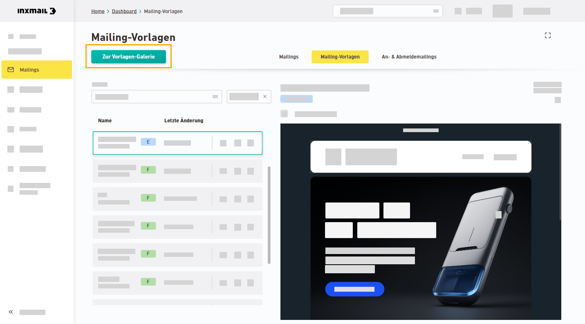Click the Inxmail logo
585x324 pixels.
click(36, 11)
